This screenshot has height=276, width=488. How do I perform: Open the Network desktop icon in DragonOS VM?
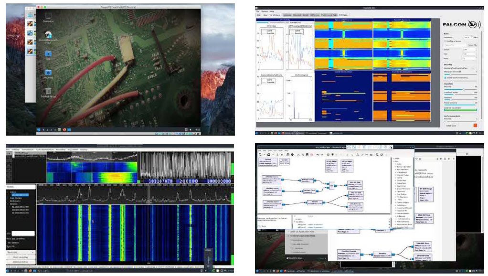click(x=48, y=74)
